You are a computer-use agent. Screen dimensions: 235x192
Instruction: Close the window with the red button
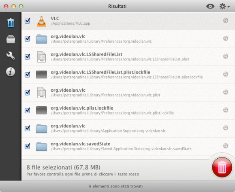6,6
